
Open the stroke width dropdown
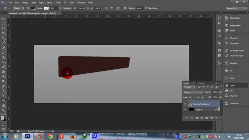(x=60, y=8)
